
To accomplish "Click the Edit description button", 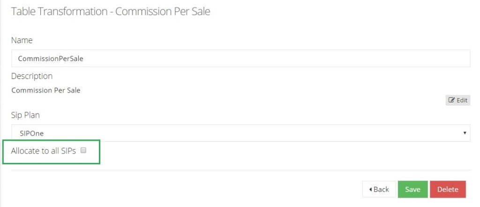I will (457, 100).
